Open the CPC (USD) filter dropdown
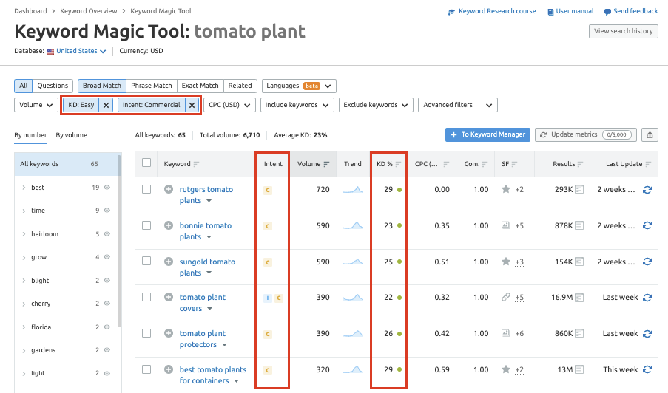 229,105
